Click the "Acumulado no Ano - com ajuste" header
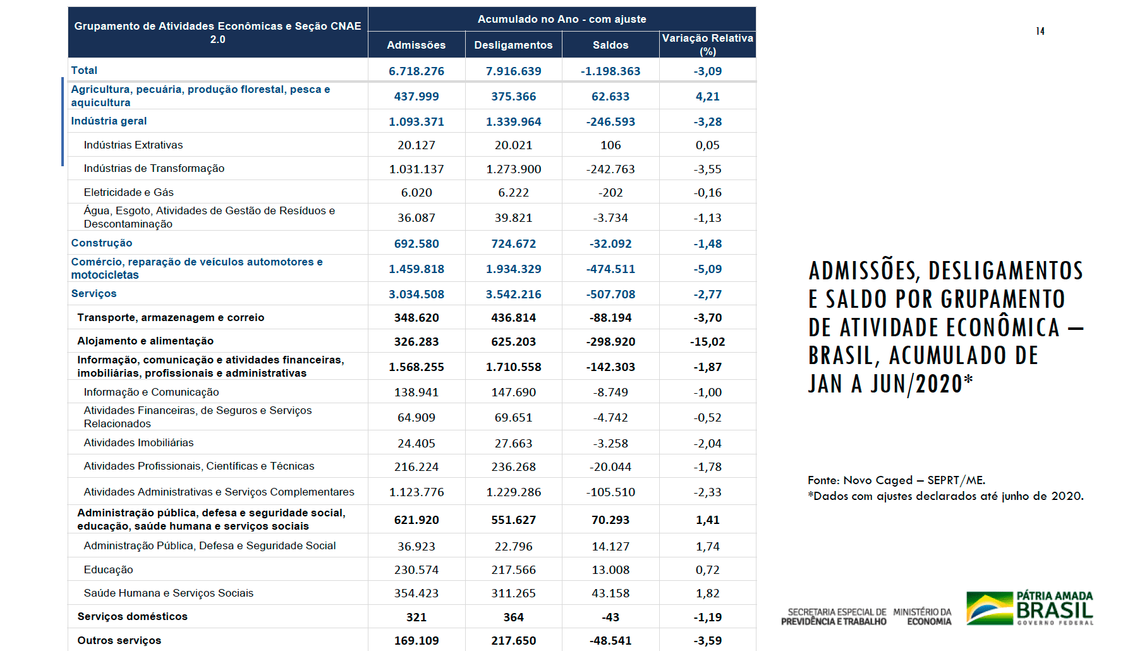 coord(562,19)
